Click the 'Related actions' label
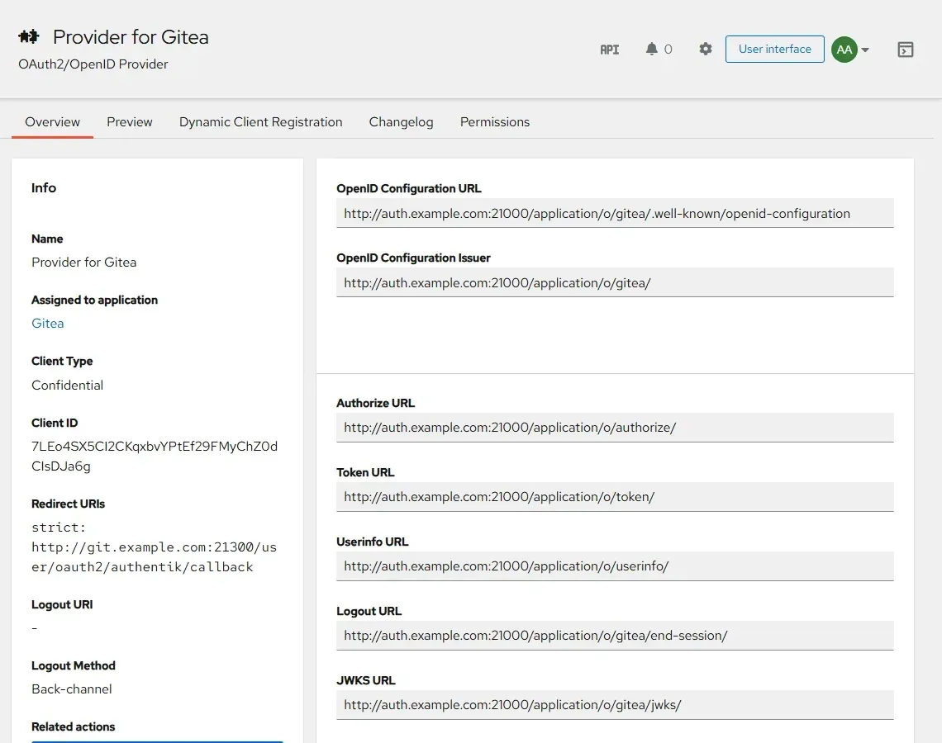This screenshot has width=942, height=743. pyautogui.click(x=74, y=726)
